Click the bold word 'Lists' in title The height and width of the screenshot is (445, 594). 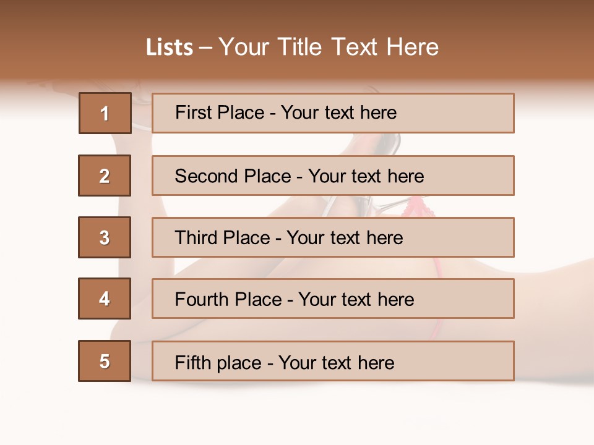(x=169, y=48)
